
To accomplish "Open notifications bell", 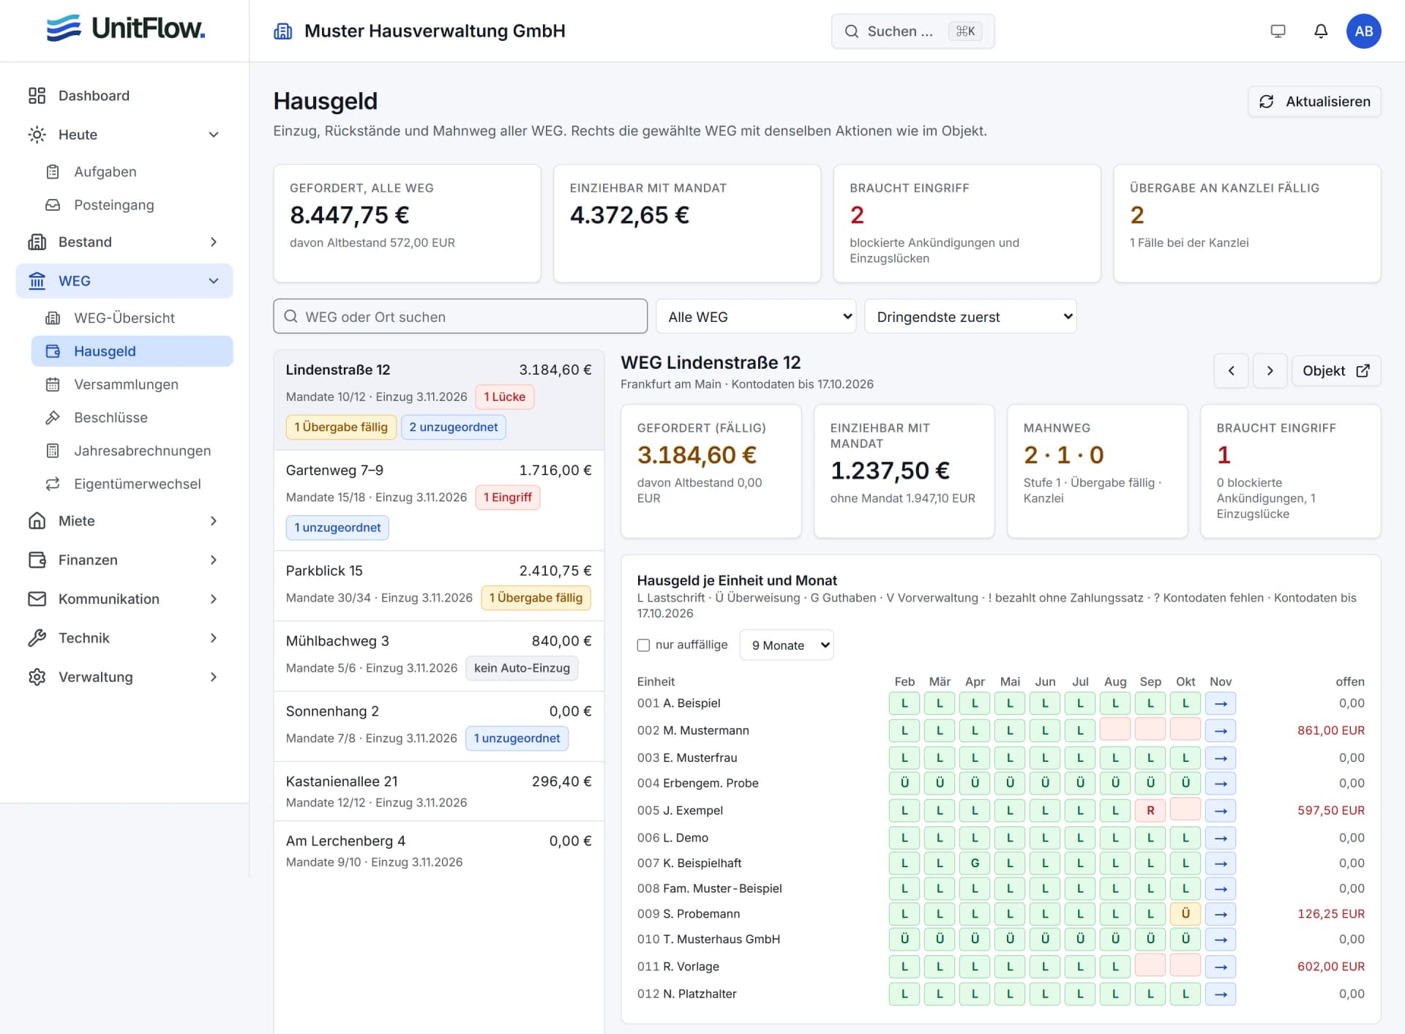I will [x=1320, y=31].
